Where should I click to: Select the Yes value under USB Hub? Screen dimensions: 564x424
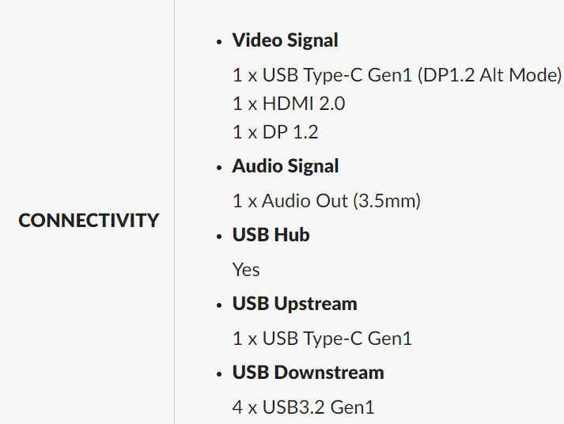pyautogui.click(x=246, y=270)
